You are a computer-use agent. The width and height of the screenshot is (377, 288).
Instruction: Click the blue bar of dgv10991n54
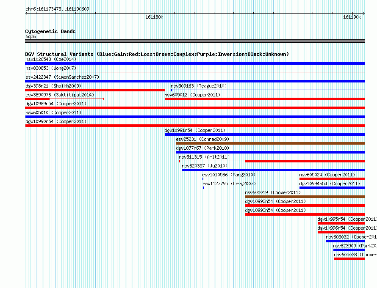click(265, 134)
